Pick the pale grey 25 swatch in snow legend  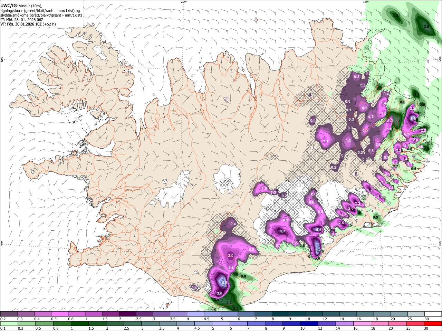pyautogui.click(x=416, y=314)
